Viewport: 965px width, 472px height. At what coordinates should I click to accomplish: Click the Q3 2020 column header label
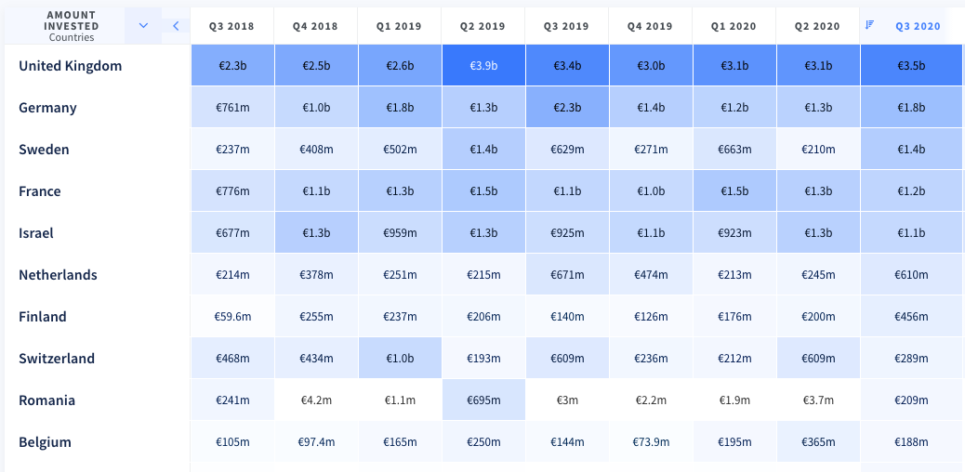tap(918, 26)
